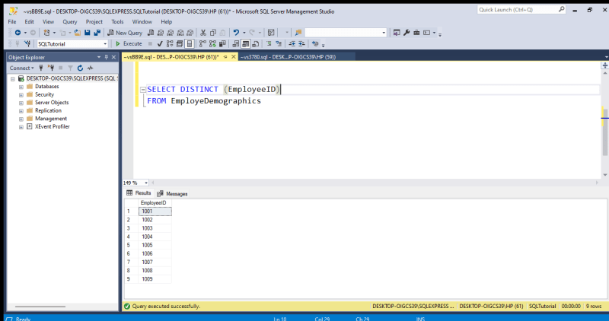Toggle Results to Grid output mode
609x321 pixels.
pyautogui.click(x=246, y=44)
